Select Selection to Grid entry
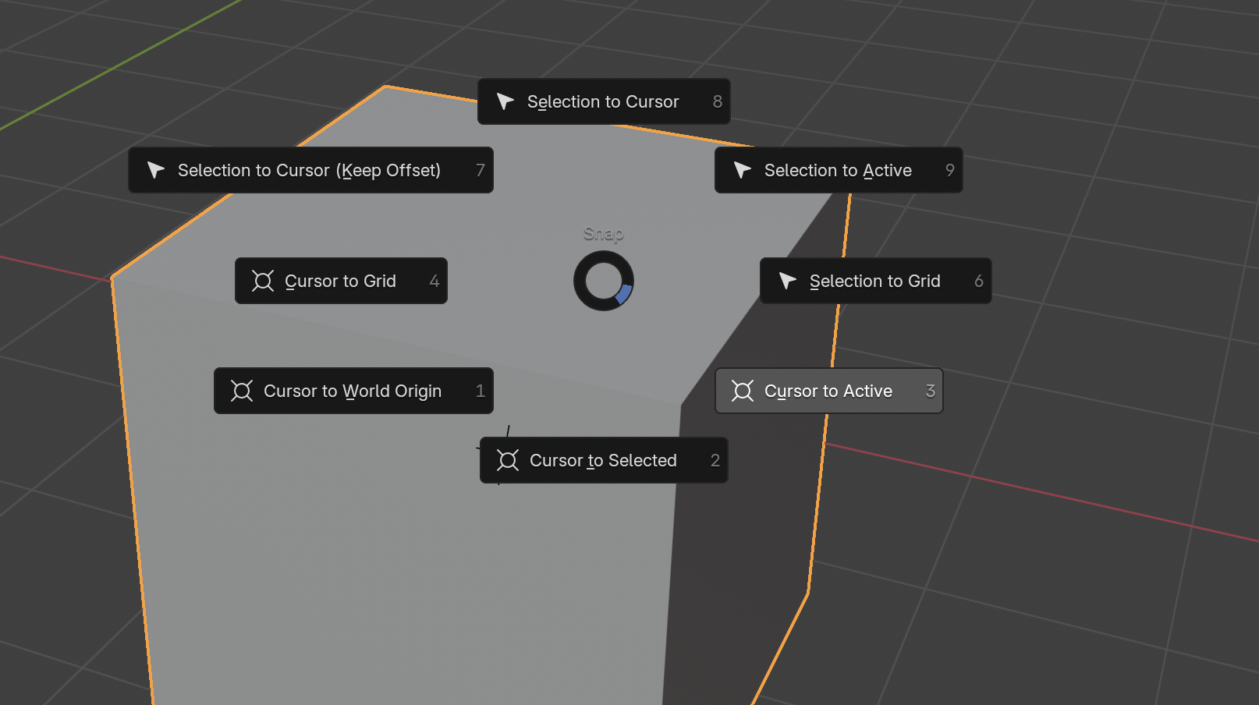Image resolution: width=1259 pixels, height=705 pixels. pos(875,281)
